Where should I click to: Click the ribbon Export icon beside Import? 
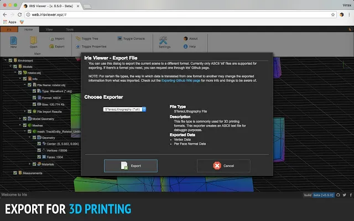pos(51,46)
